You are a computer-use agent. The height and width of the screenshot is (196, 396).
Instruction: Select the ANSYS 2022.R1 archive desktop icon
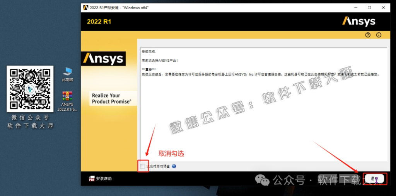click(x=67, y=101)
